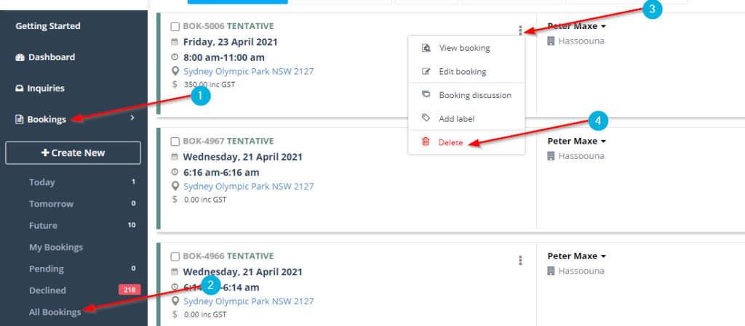
Task: Expand the Bookings submenu chevron
Action: tap(132, 118)
